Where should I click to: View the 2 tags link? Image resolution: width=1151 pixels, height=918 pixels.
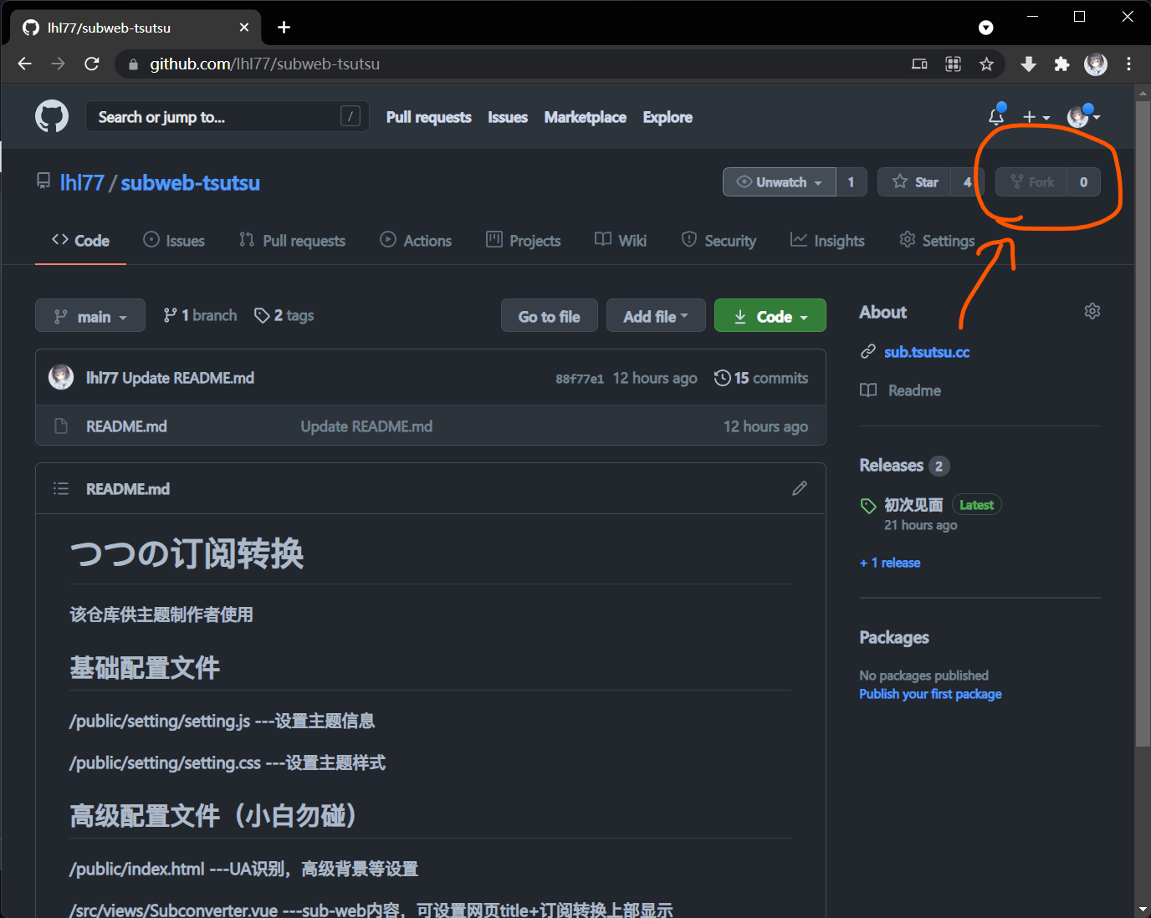(x=284, y=315)
